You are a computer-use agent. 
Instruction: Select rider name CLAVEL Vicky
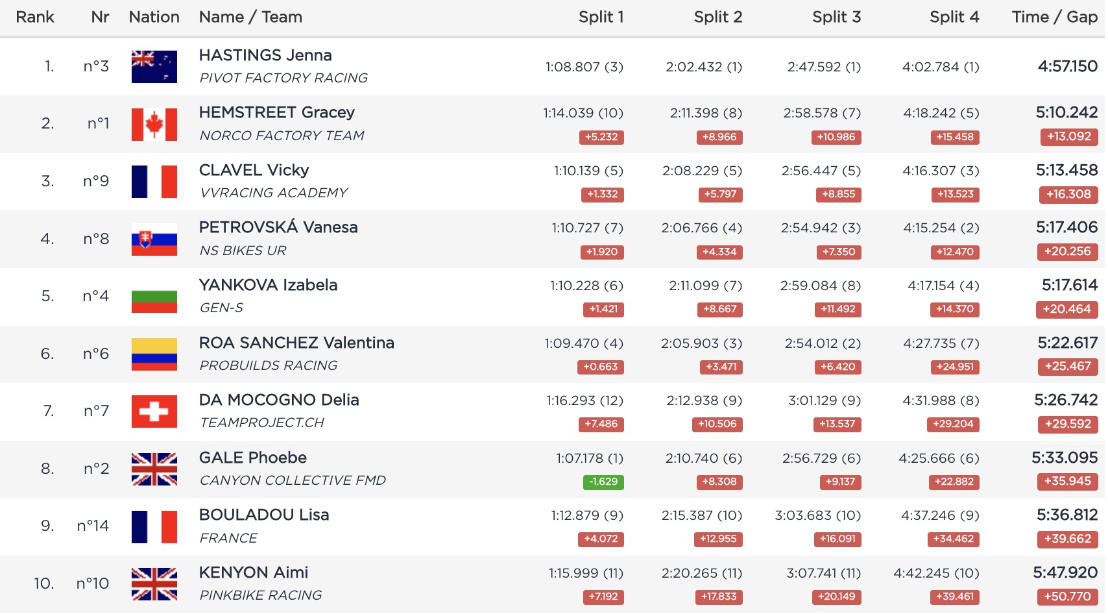(254, 170)
